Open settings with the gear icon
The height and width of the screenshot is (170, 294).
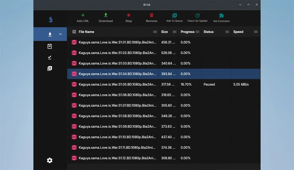50,161
